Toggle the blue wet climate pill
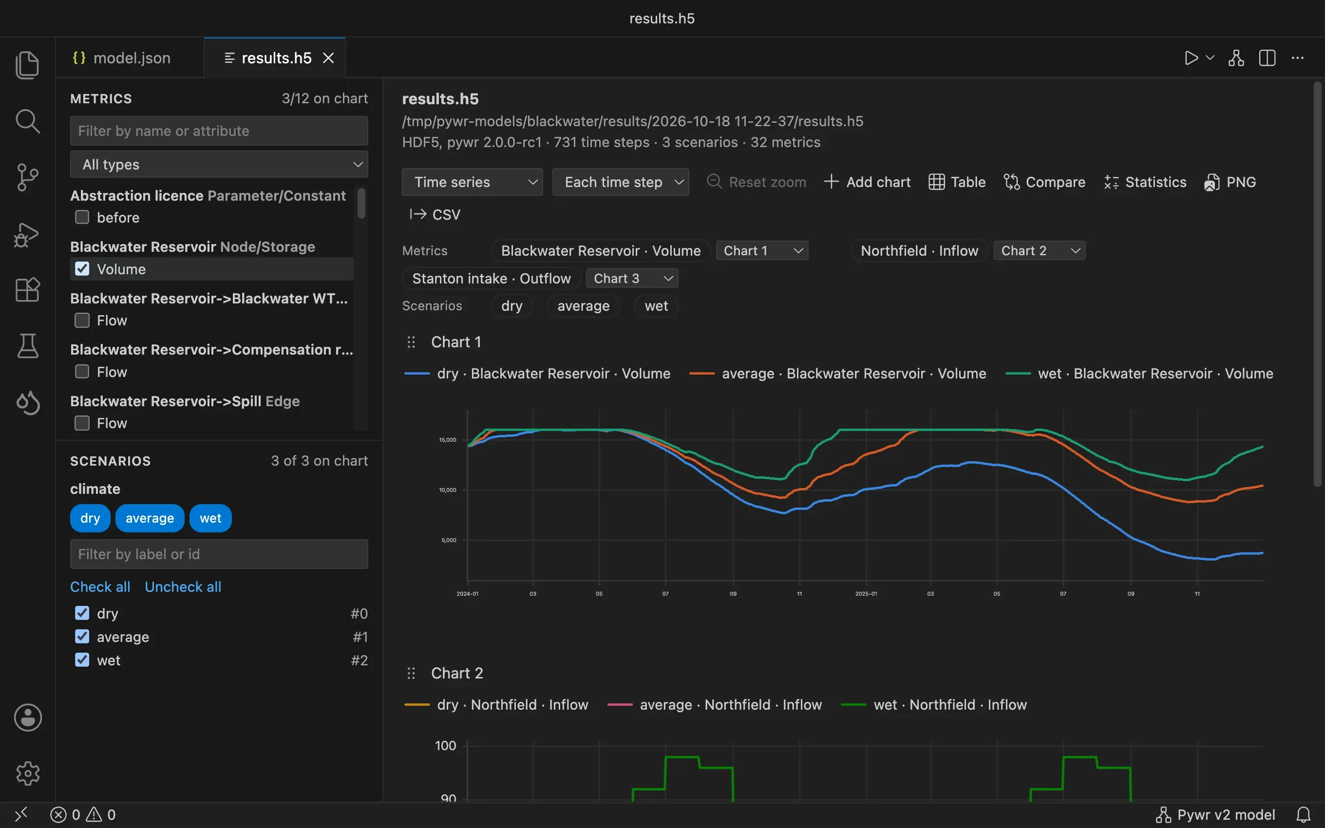The width and height of the screenshot is (1325, 828). pos(210,518)
